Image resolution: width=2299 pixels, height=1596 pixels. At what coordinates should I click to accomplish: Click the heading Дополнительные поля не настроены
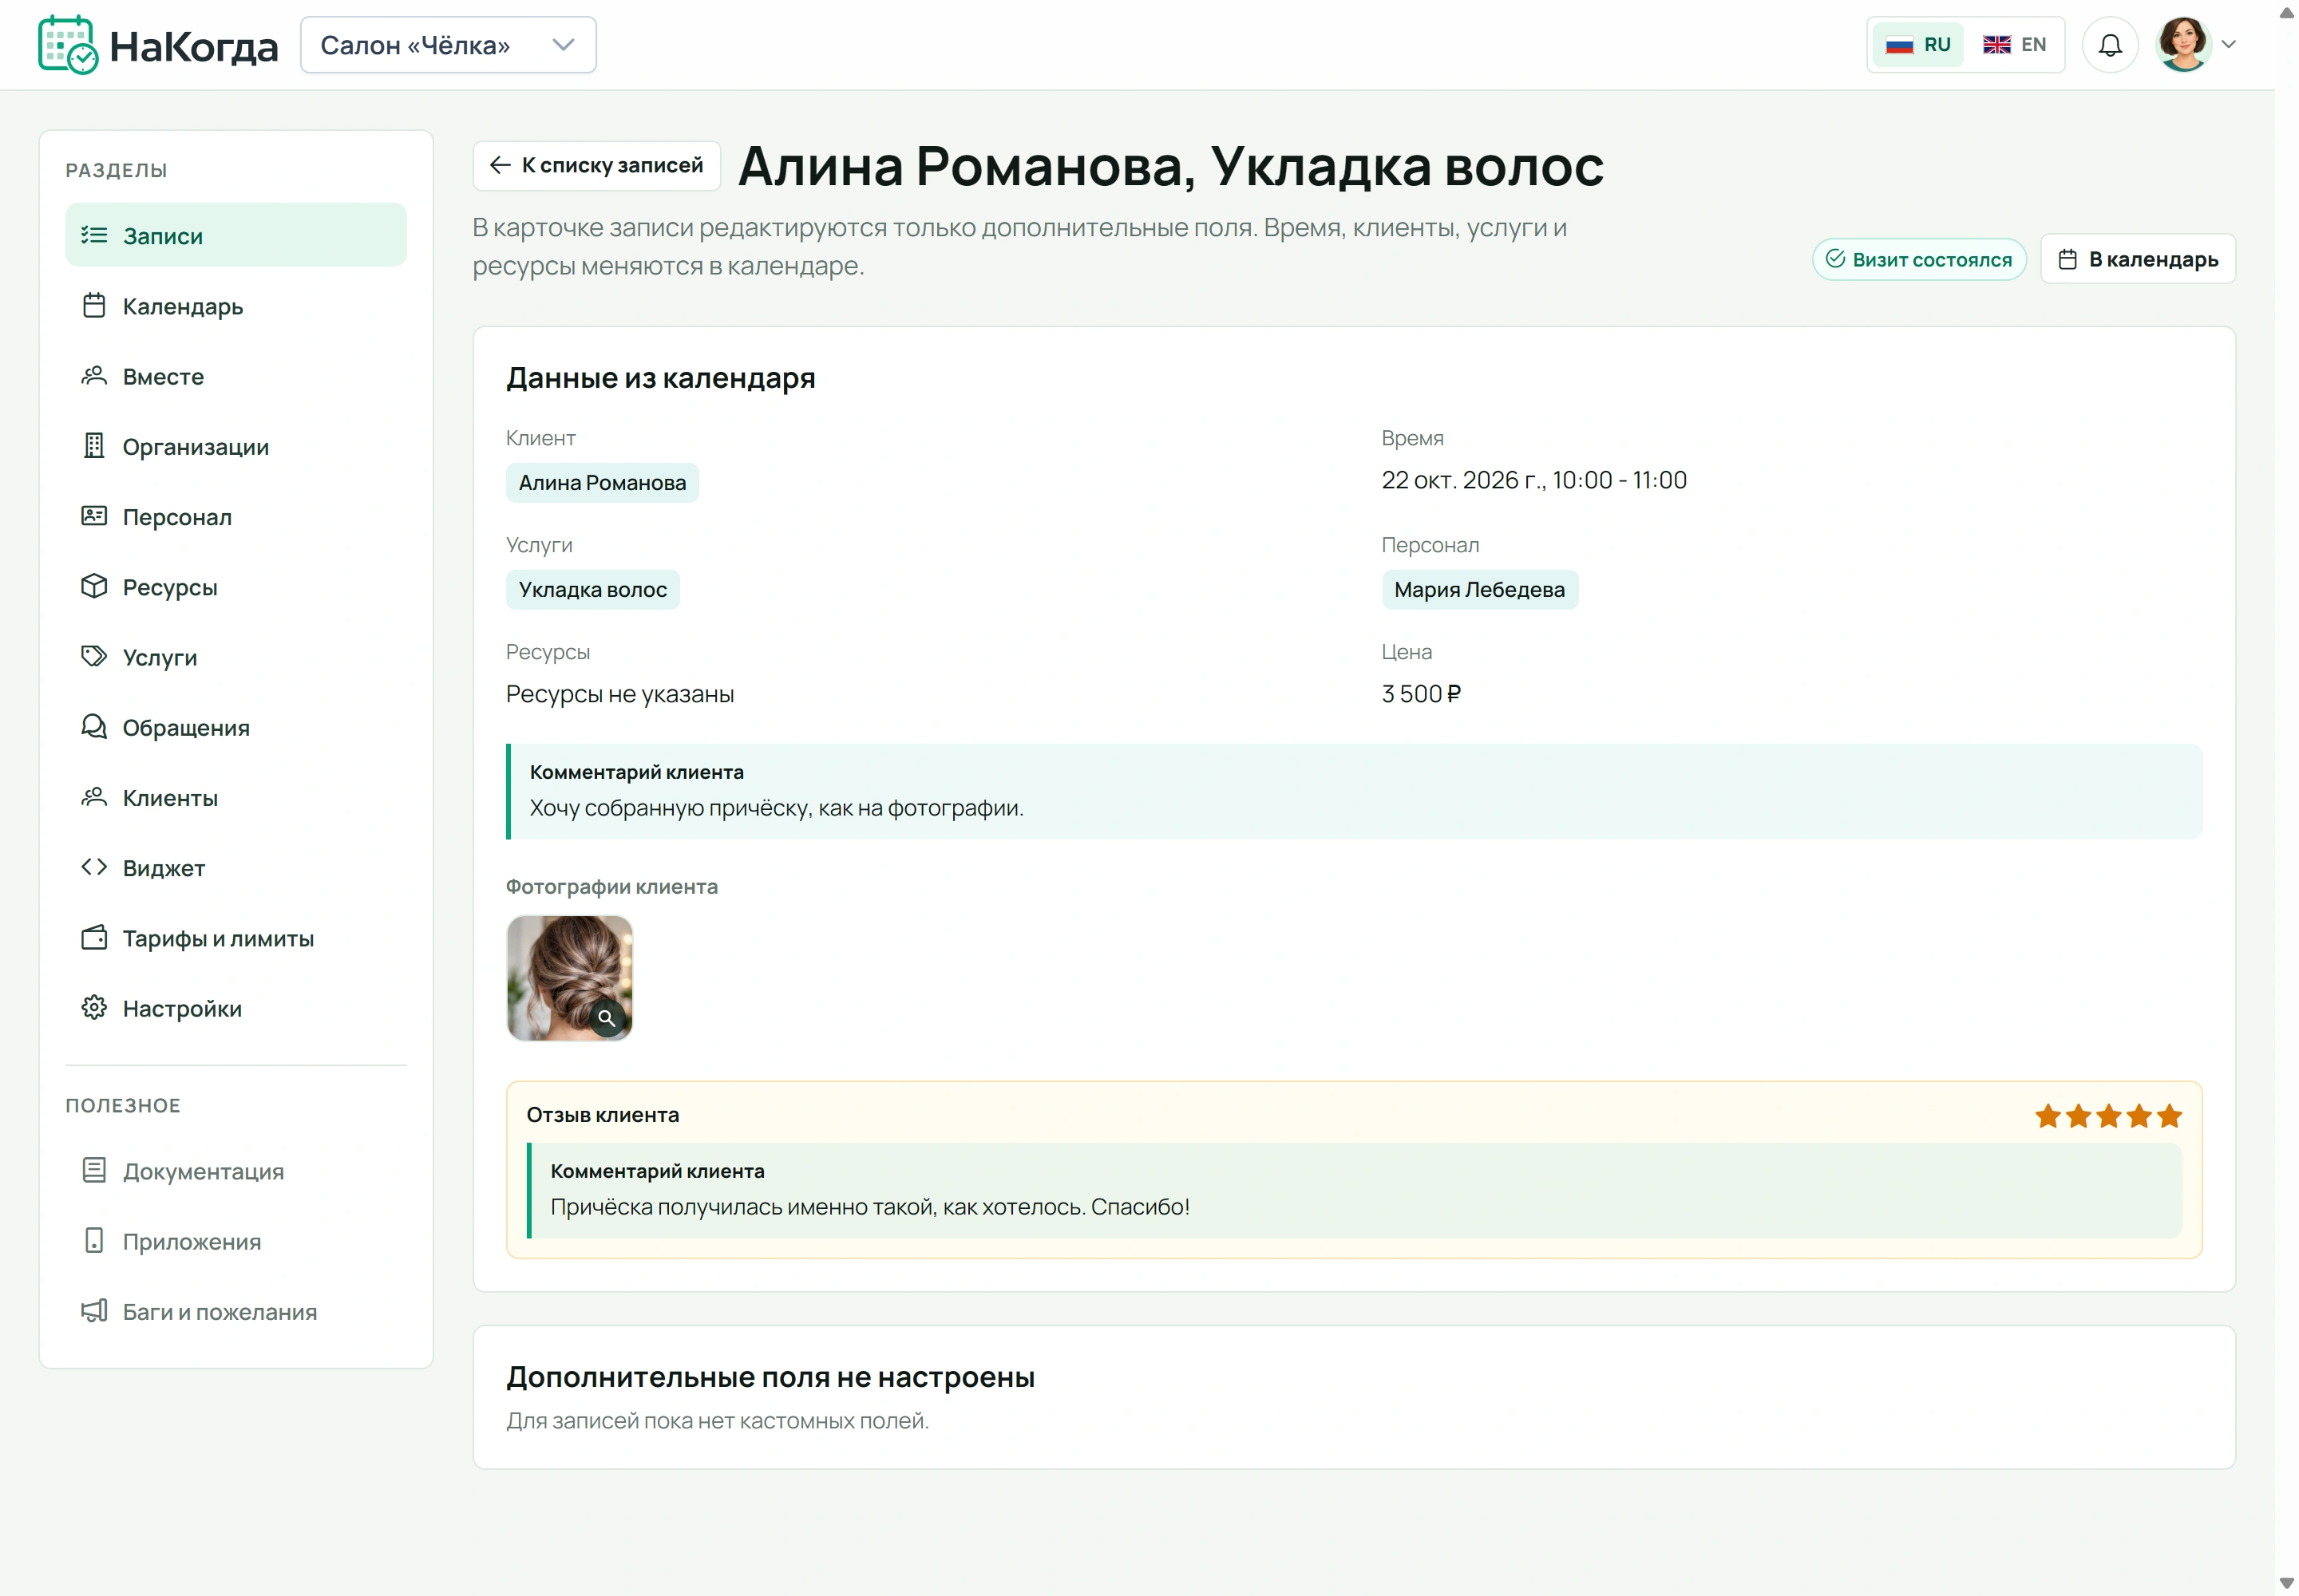(770, 1377)
